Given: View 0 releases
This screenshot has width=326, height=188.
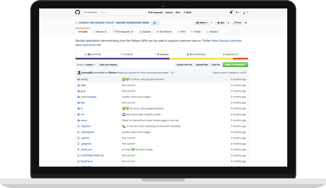Looking at the screenshot, I should tap(162, 54).
